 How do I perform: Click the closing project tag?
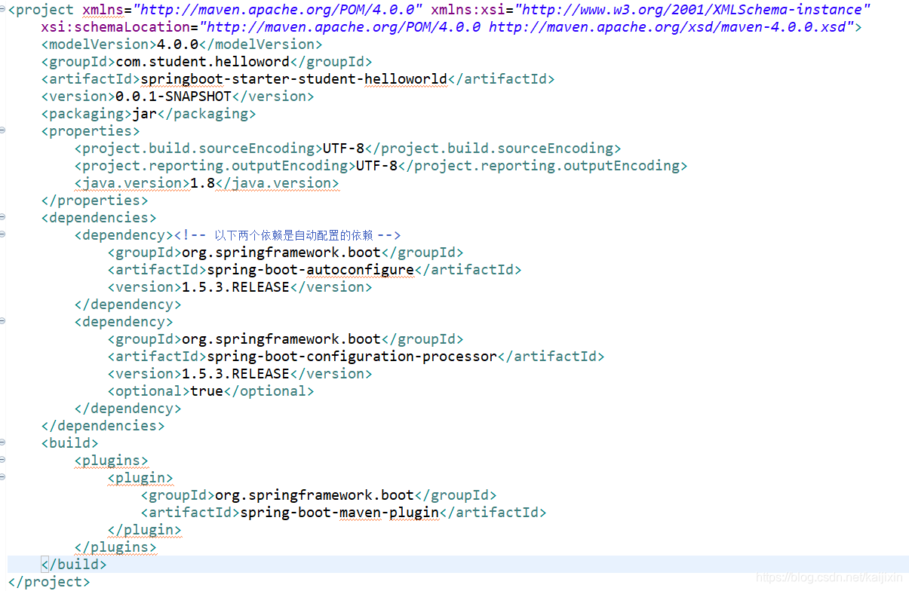pyautogui.click(x=49, y=582)
